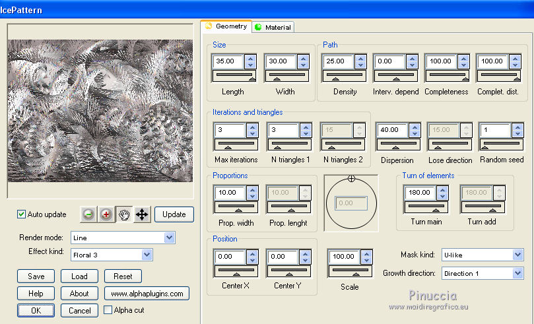Select the Geometry tab
Screen dimensions: 534x324
pyautogui.click(x=226, y=26)
